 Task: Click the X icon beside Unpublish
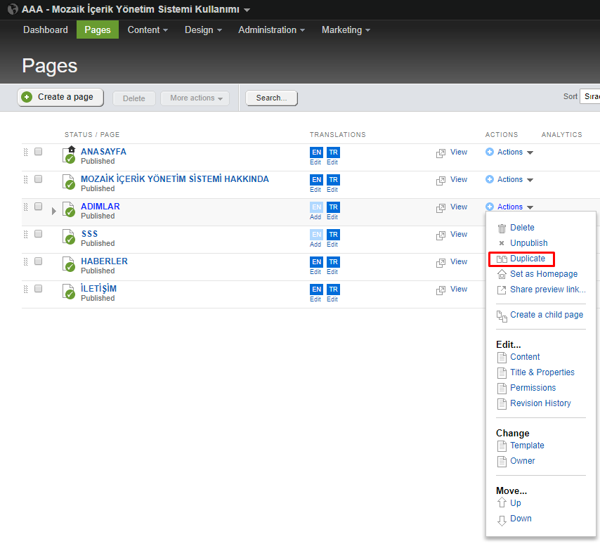coord(501,243)
